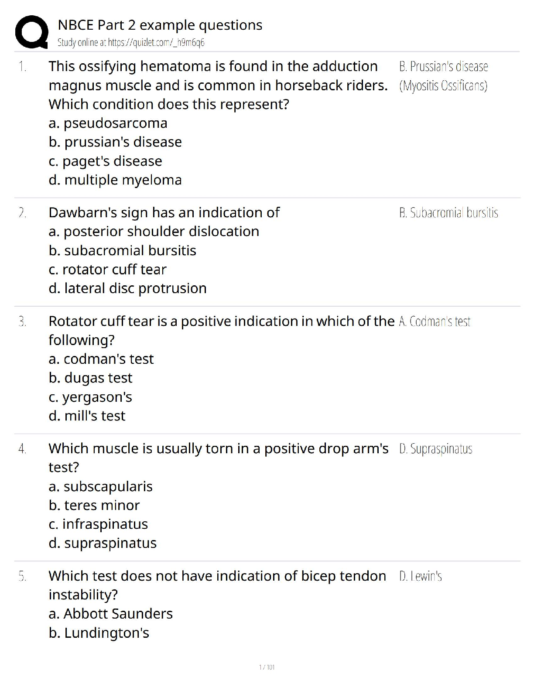The width and height of the screenshot is (534, 691).
Task: Select option b. Lundington's
Action: click(99, 633)
